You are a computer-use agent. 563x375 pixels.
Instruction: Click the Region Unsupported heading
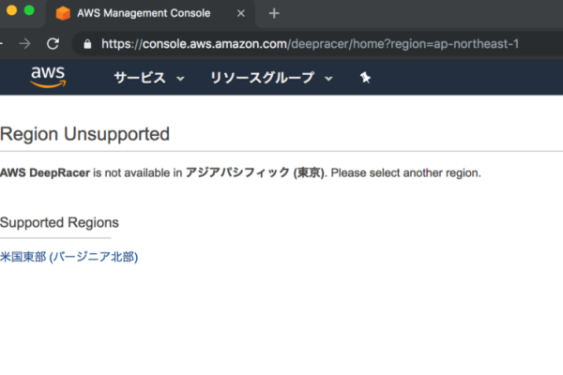(x=84, y=134)
